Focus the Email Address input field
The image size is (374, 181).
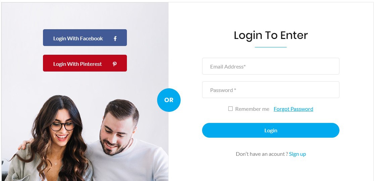pyautogui.click(x=271, y=66)
